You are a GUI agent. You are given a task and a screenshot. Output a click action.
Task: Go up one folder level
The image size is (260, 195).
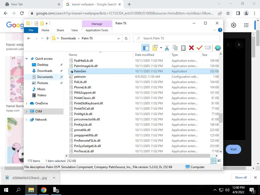pyautogui.click(x=47, y=39)
